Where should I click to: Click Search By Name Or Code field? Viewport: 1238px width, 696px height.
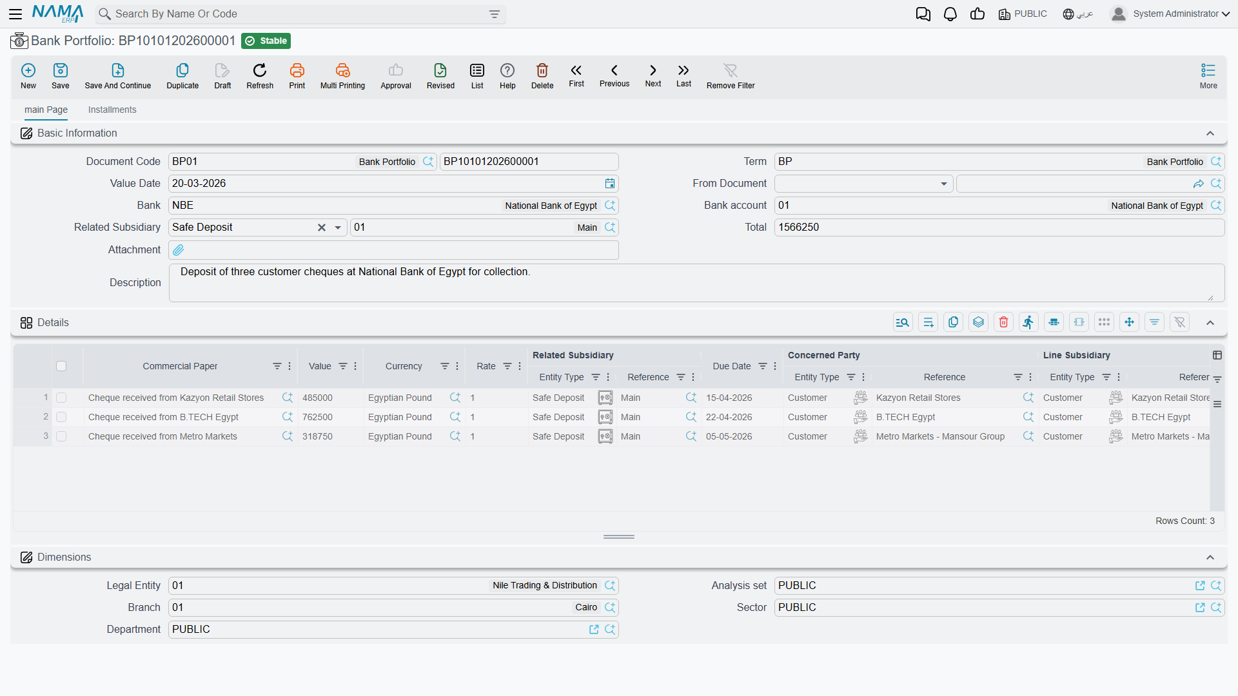pos(300,14)
